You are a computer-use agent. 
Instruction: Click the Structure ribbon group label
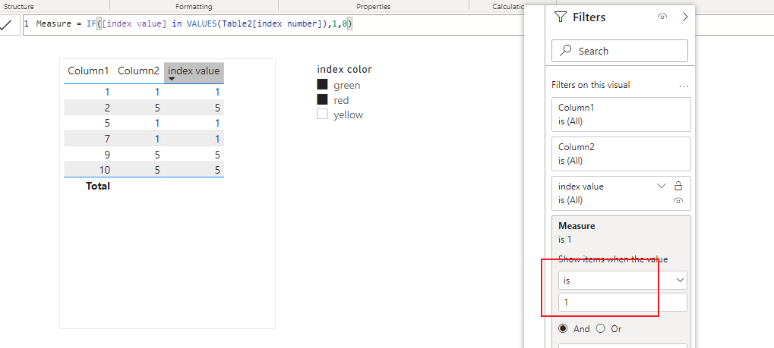19,6
